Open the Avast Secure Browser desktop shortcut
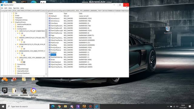 coord(34,92)
